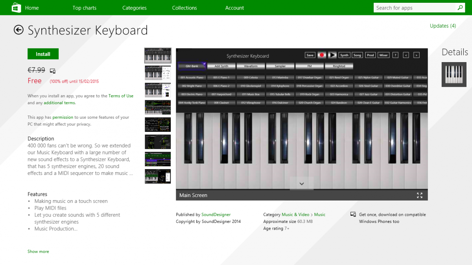
Task: Select the FM engine button
Action: 310,66
